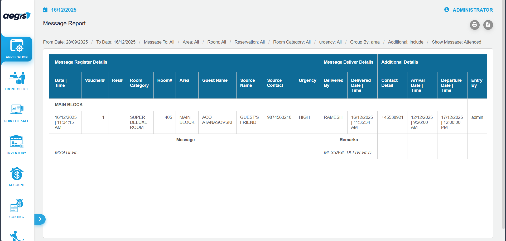Print the Message Report
The width and height of the screenshot is (506, 241).
474,25
